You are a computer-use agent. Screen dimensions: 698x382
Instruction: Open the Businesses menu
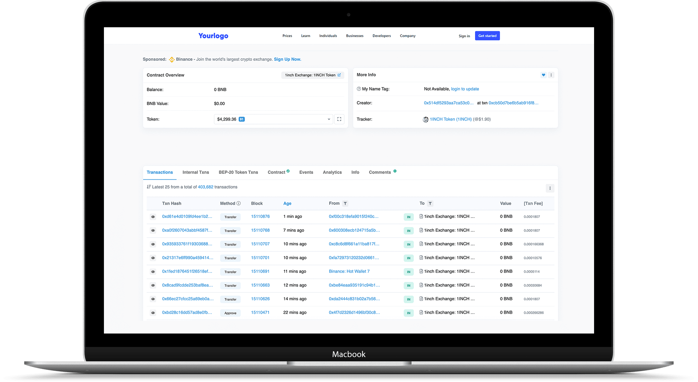pyautogui.click(x=355, y=36)
